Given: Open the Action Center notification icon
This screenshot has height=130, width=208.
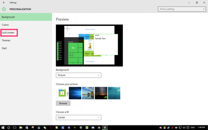Looking at the screenshot, I should (188, 128).
